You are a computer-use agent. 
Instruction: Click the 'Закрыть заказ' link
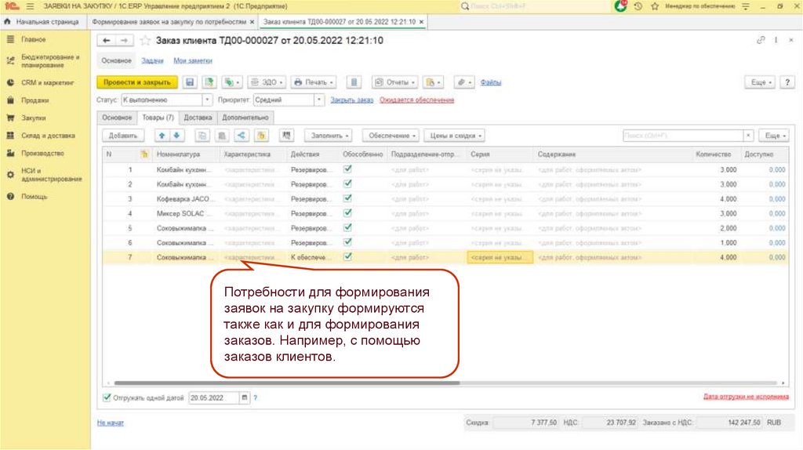click(x=351, y=100)
